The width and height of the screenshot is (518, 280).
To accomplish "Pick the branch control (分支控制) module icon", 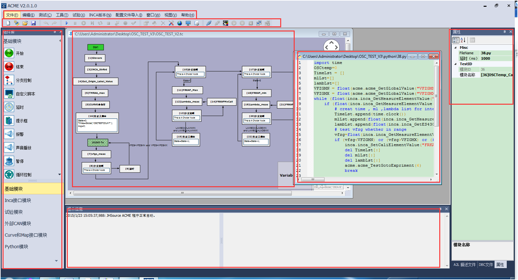I will [x=9, y=80].
